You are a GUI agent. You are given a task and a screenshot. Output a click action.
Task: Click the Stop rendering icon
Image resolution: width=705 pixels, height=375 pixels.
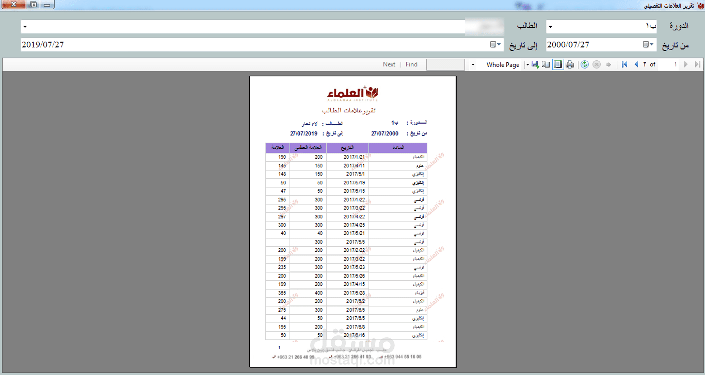[x=597, y=65]
